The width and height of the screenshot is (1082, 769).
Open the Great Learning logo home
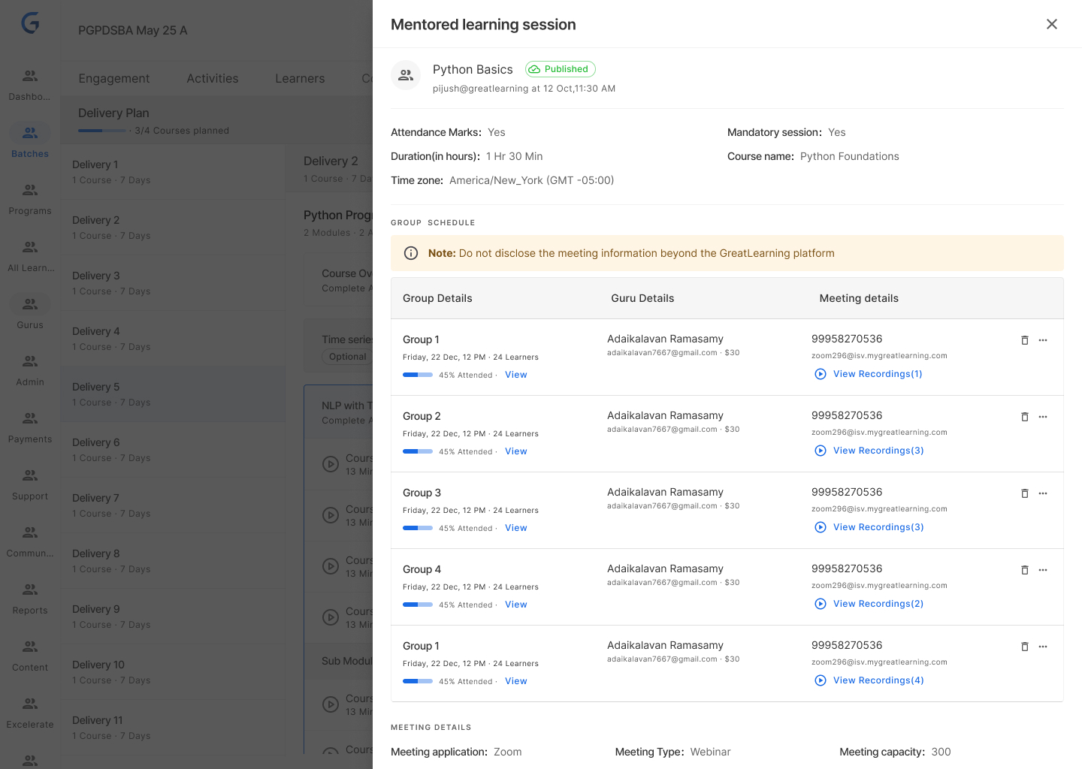click(30, 23)
